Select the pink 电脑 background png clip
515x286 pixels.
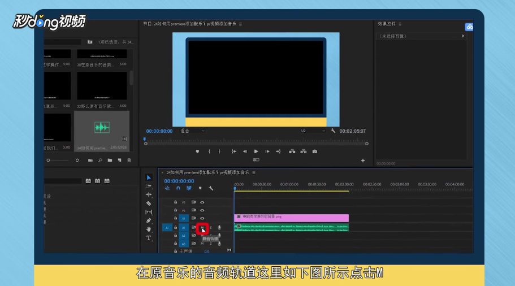(291, 217)
